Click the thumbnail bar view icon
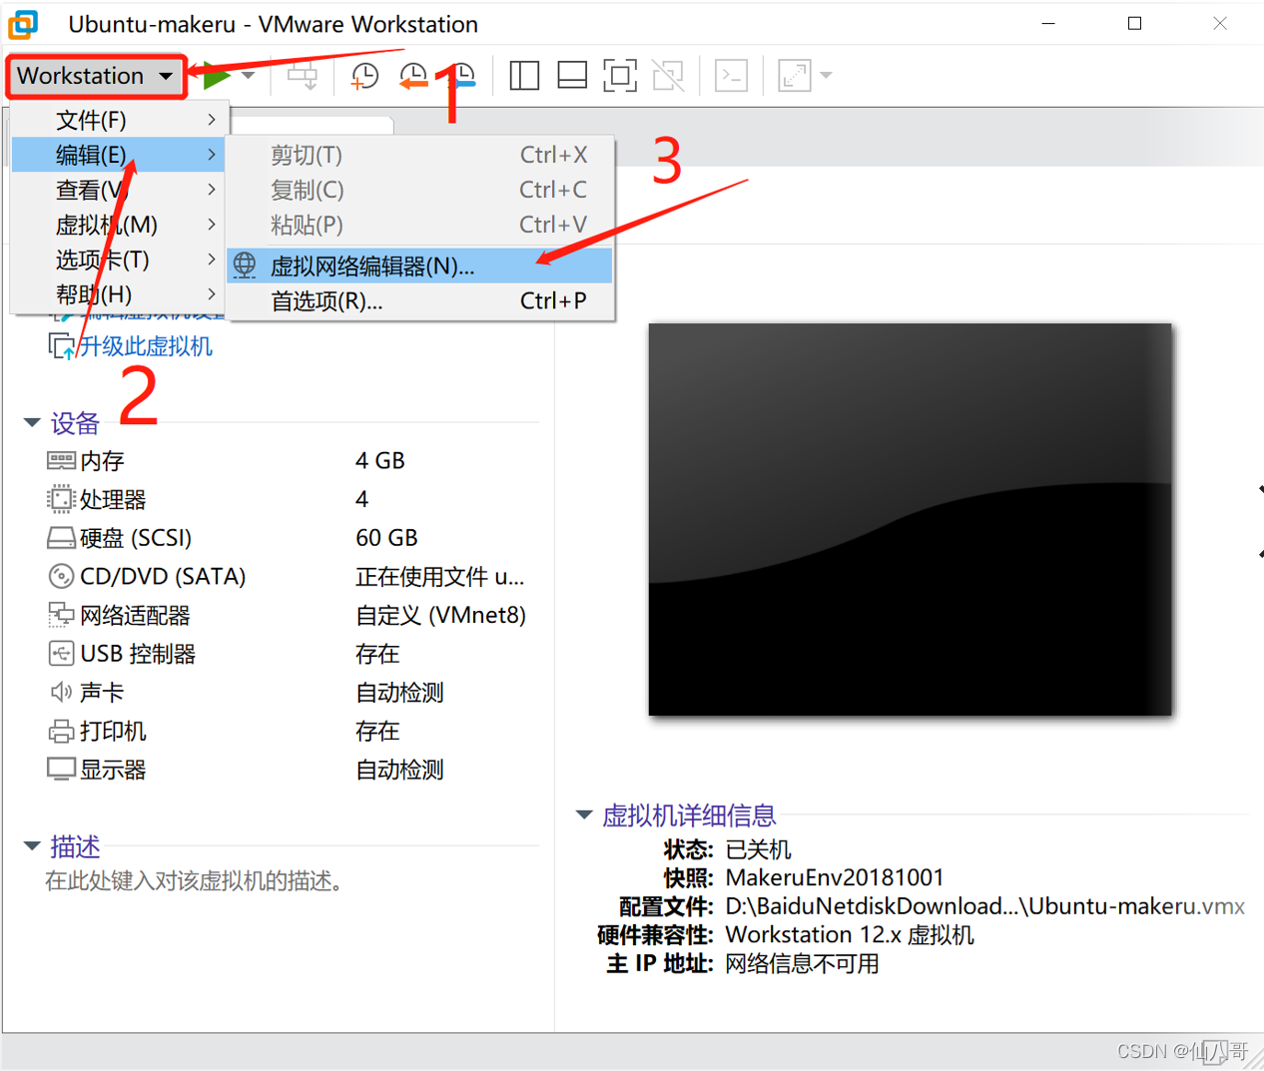The height and width of the screenshot is (1071, 1264). 571,75
